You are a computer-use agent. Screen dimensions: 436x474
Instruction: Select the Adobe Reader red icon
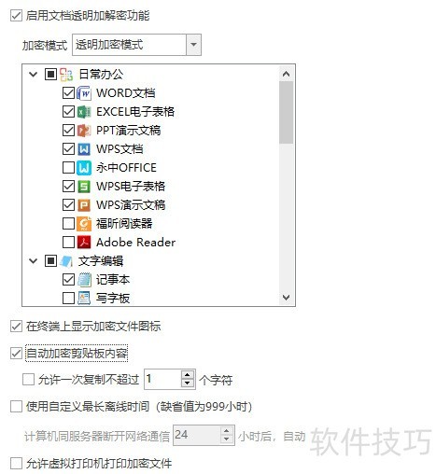pos(84,243)
